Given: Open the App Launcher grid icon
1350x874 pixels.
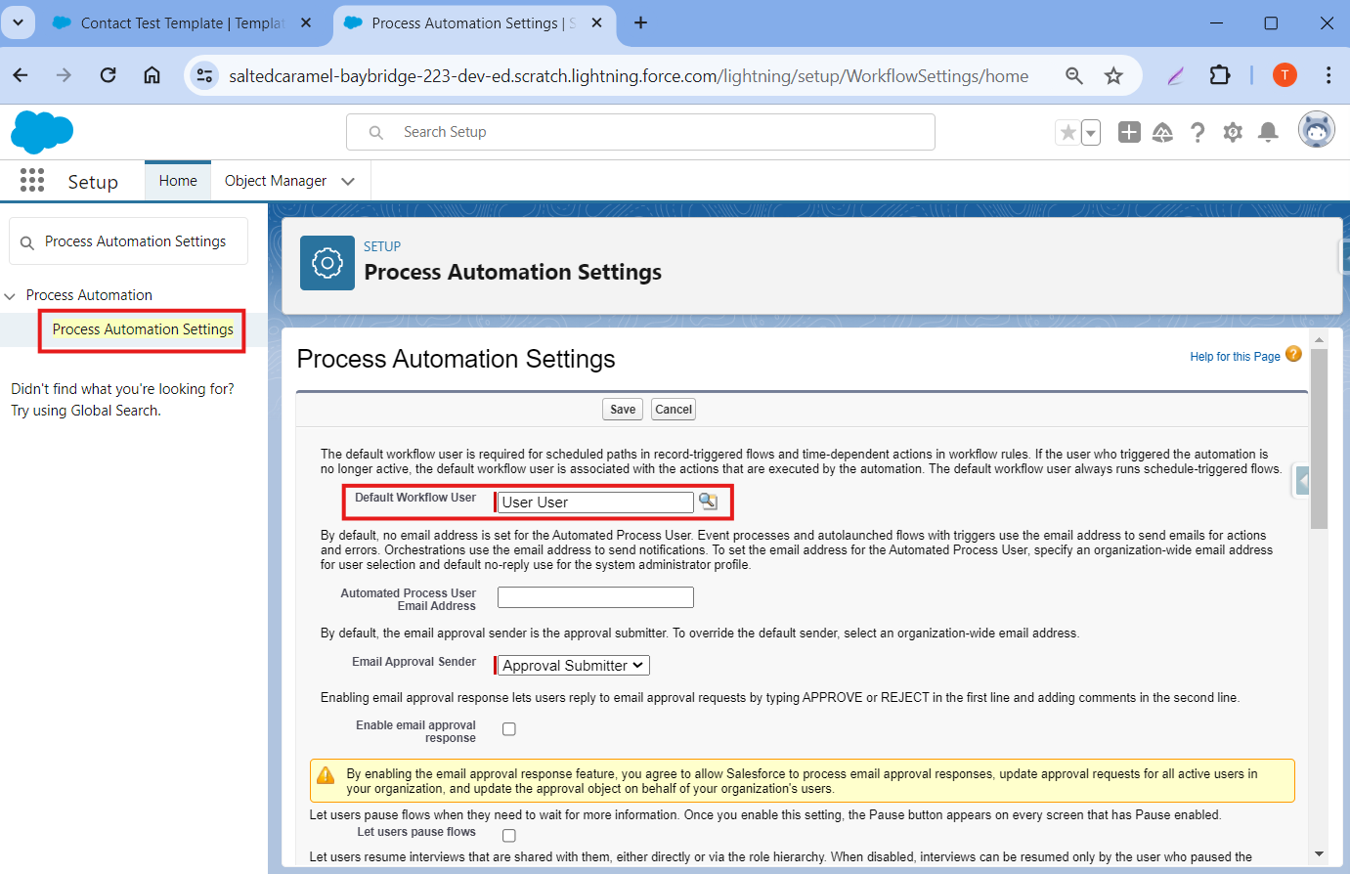Looking at the screenshot, I should tap(32, 180).
